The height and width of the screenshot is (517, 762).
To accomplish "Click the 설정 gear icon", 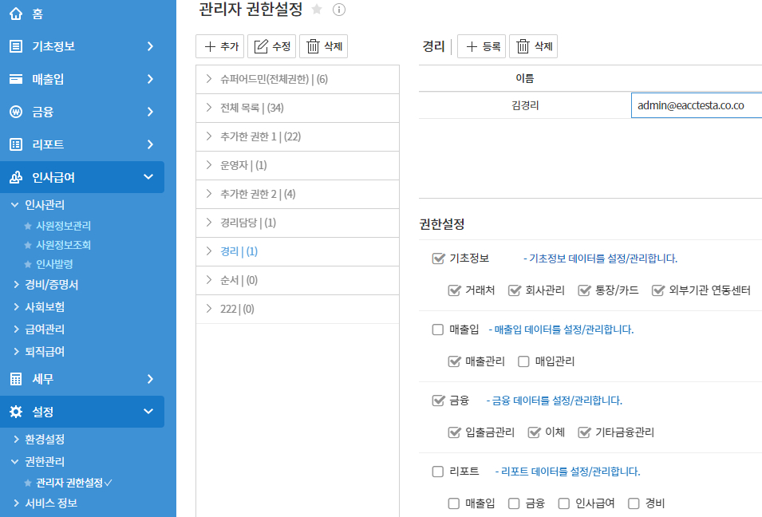I will (x=15, y=412).
